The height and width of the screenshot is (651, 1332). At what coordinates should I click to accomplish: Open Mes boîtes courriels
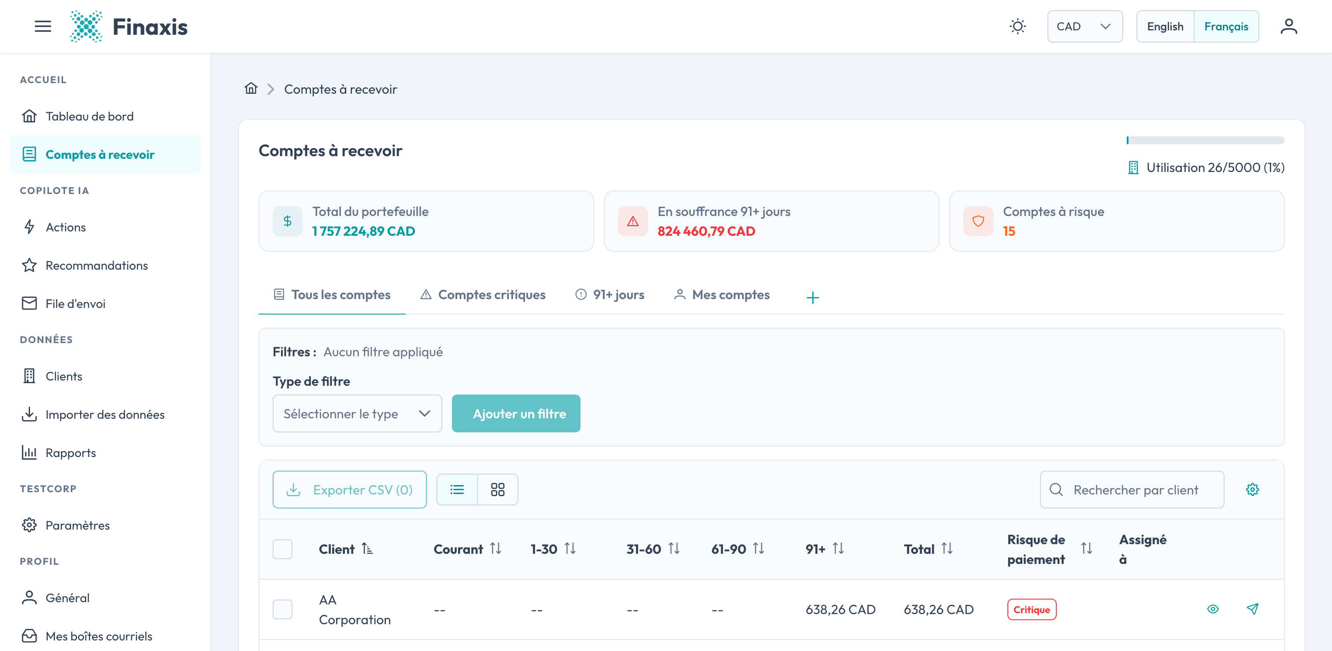(x=105, y=636)
